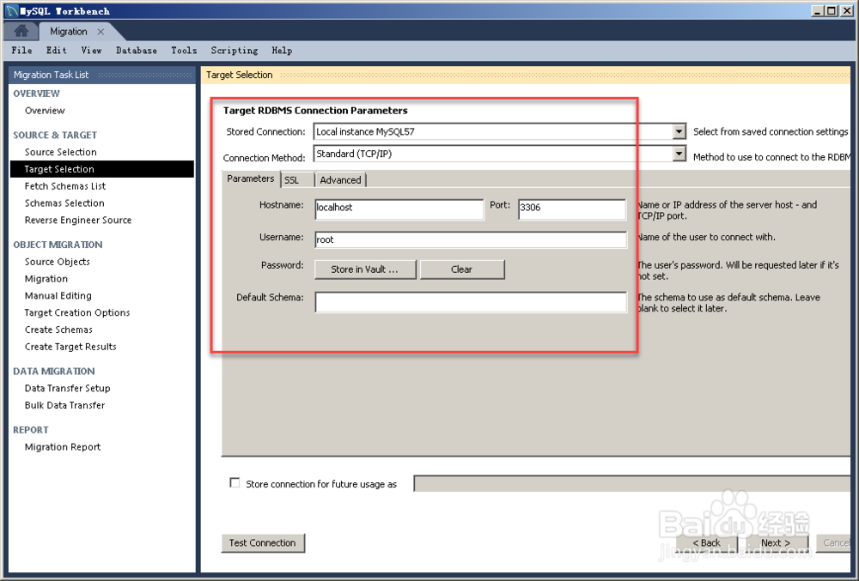The image size is (859, 581).
Task: Open the Database menu
Action: point(137,51)
